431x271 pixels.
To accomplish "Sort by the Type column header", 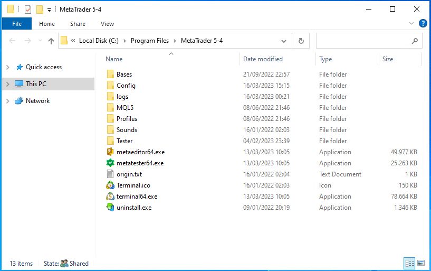I will click(x=325, y=59).
